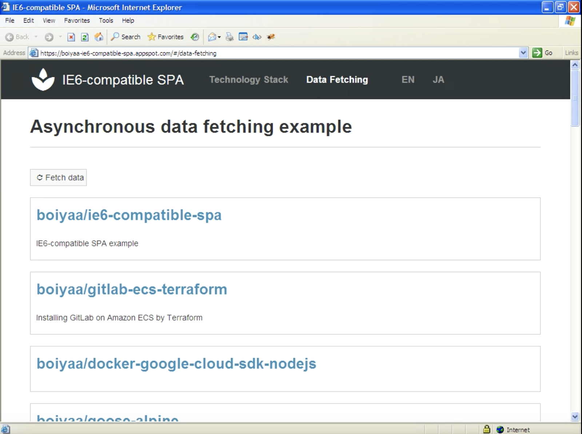
Task: Select 'IE6-compatible SPA example' description text
Action: 87,243
